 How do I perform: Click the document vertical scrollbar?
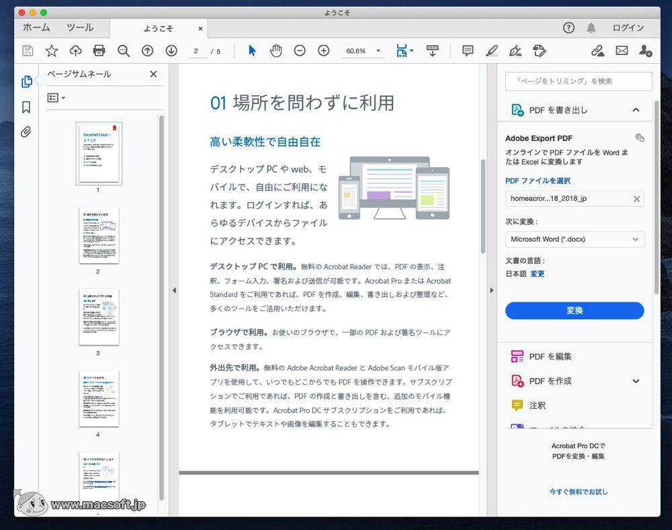[483, 206]
